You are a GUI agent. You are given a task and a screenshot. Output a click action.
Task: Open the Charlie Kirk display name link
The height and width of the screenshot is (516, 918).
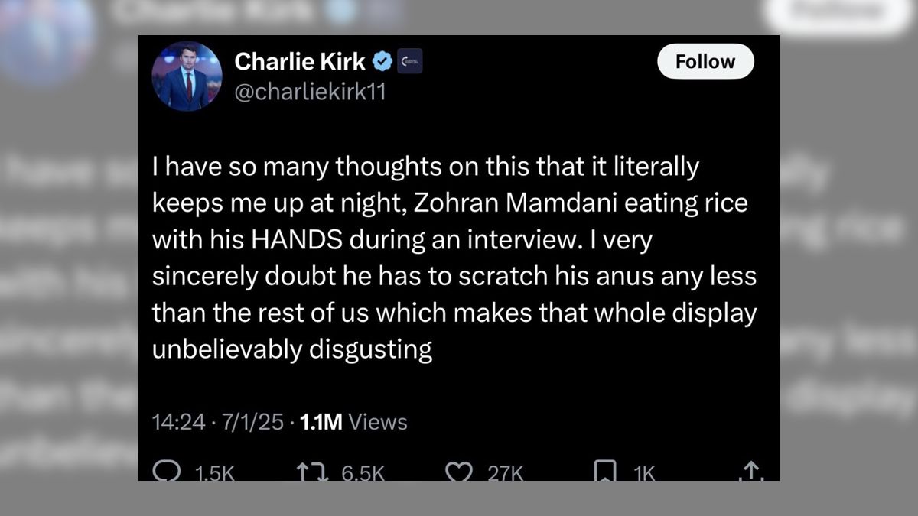pos(300,60)
